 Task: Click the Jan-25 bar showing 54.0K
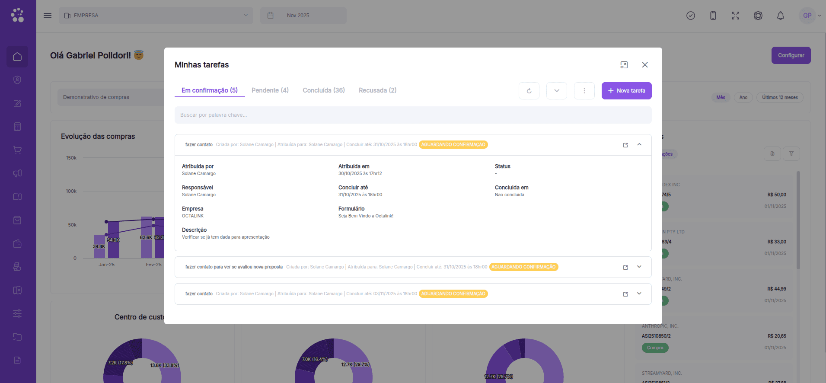114,240
